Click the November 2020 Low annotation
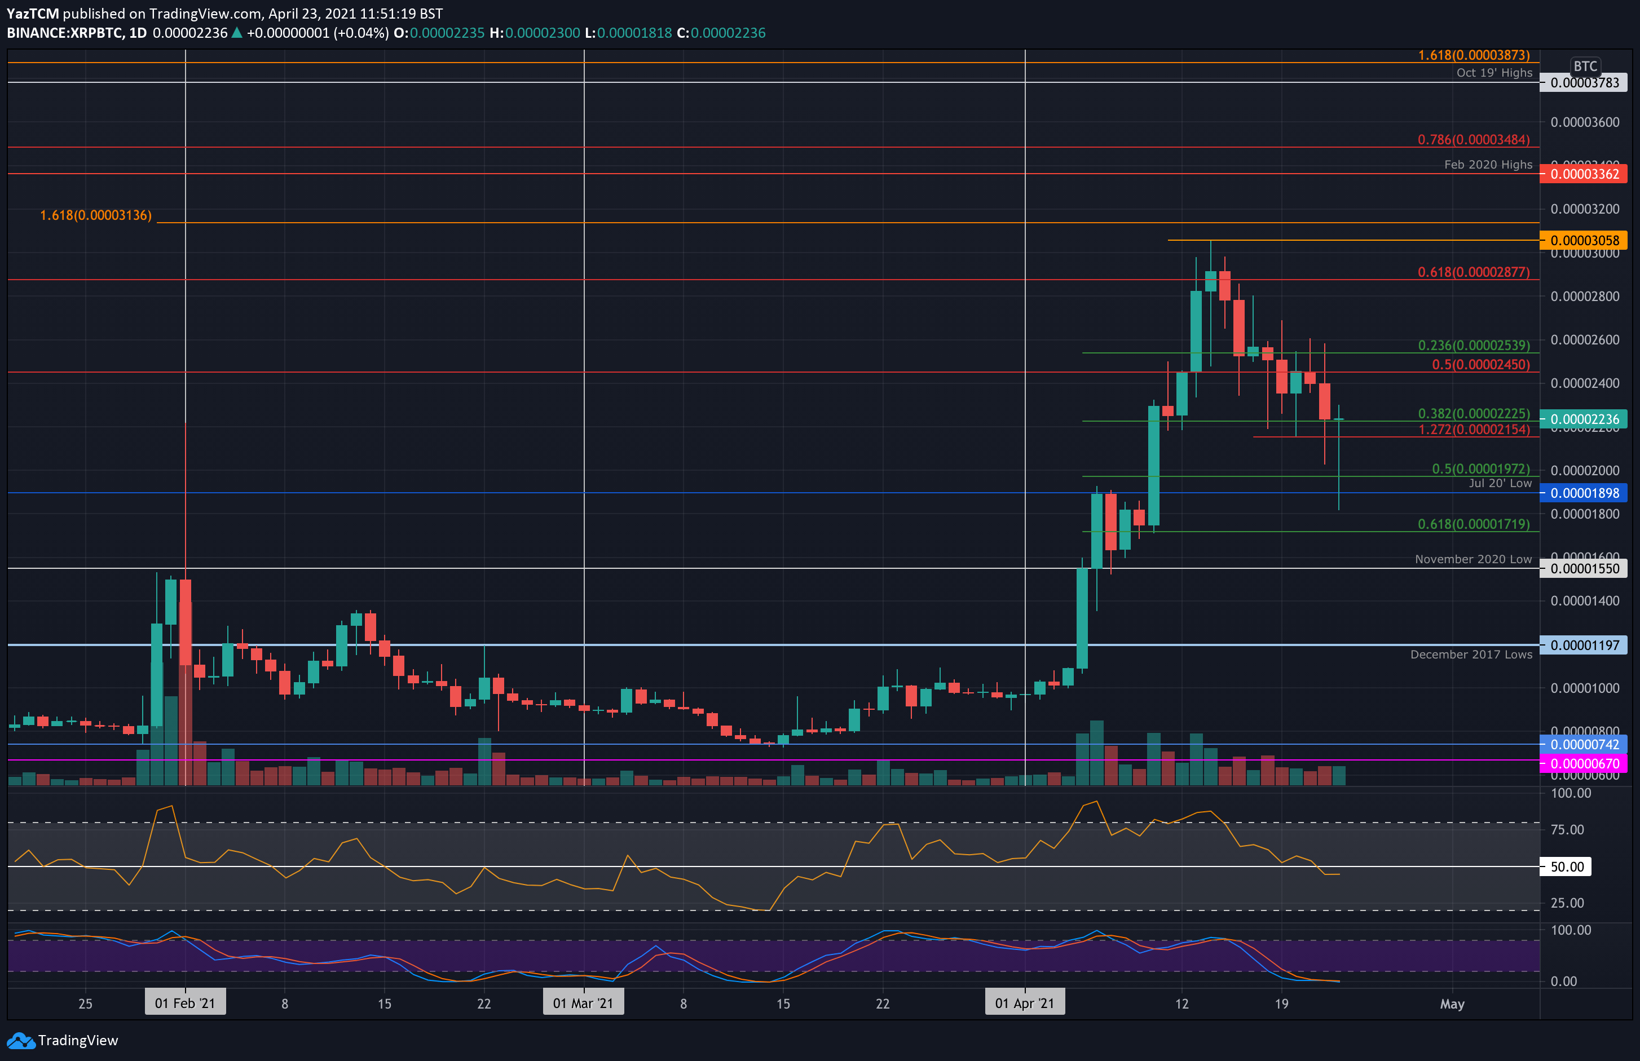This screenshot has width=1640, height=1061. point(1473,559)
